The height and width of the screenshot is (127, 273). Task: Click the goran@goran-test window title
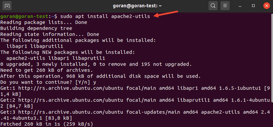pos(137,6)
